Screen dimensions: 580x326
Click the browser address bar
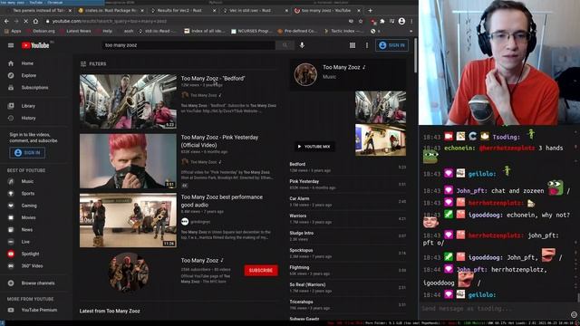[x=196, y=22]
